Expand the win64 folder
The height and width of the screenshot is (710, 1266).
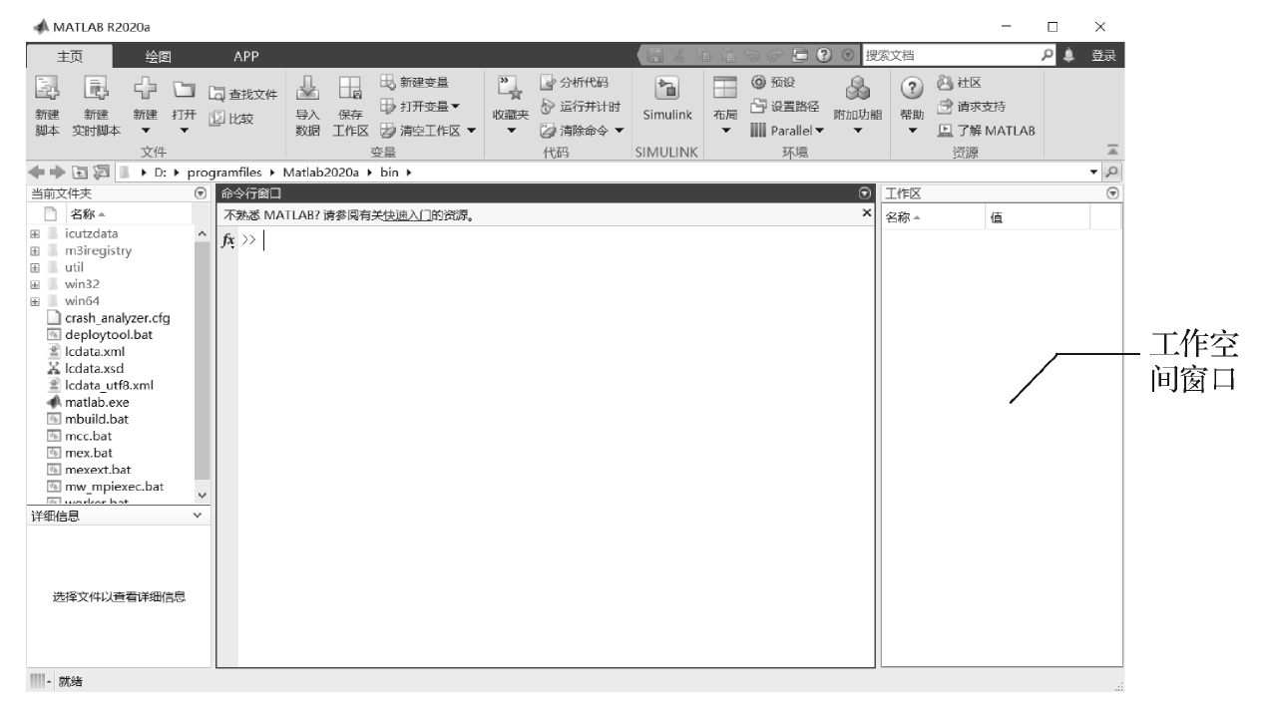click(x=35, y=301)
